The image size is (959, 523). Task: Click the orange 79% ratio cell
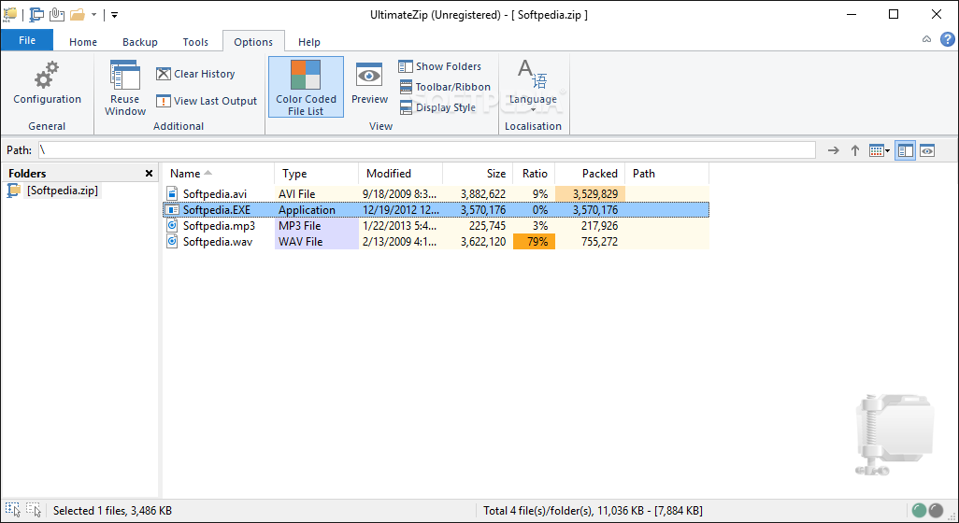[x=534, y=242]
